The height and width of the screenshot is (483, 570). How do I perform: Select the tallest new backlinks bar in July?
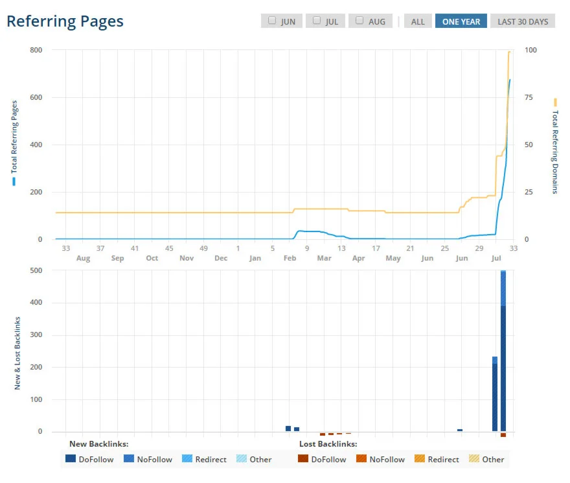coord(503,351)
